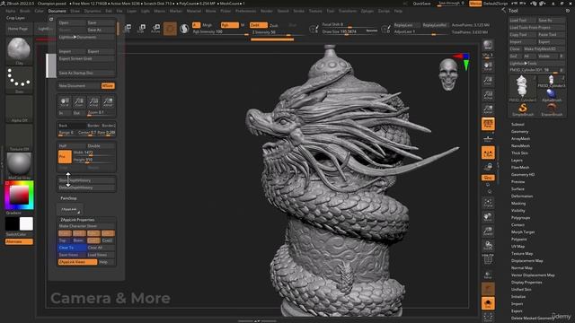Click the Scale mode icon in top toolbar

(x=141, y=28)
